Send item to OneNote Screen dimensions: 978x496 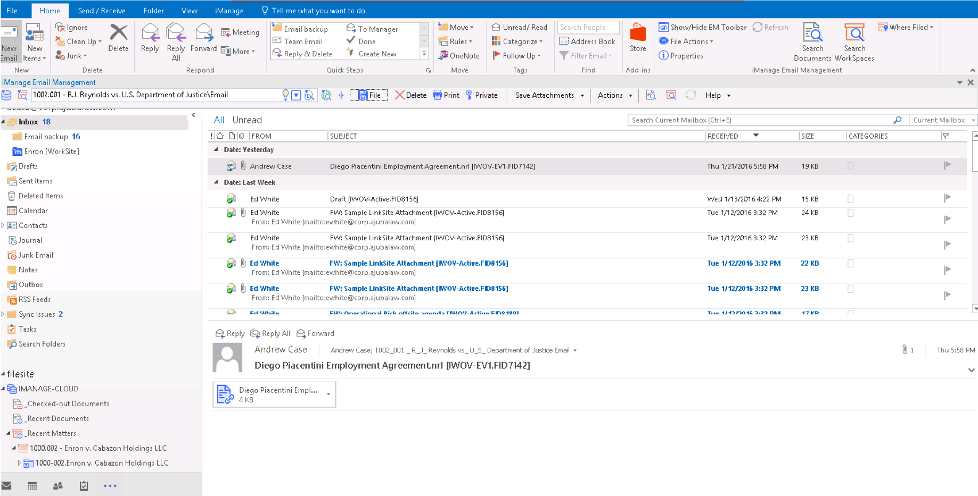[x=459, y=55]
